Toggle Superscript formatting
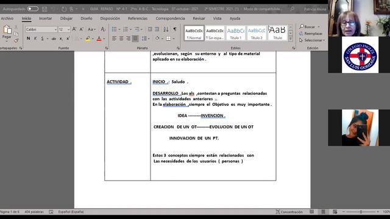 pyautogui.click(x=68, y=39)
